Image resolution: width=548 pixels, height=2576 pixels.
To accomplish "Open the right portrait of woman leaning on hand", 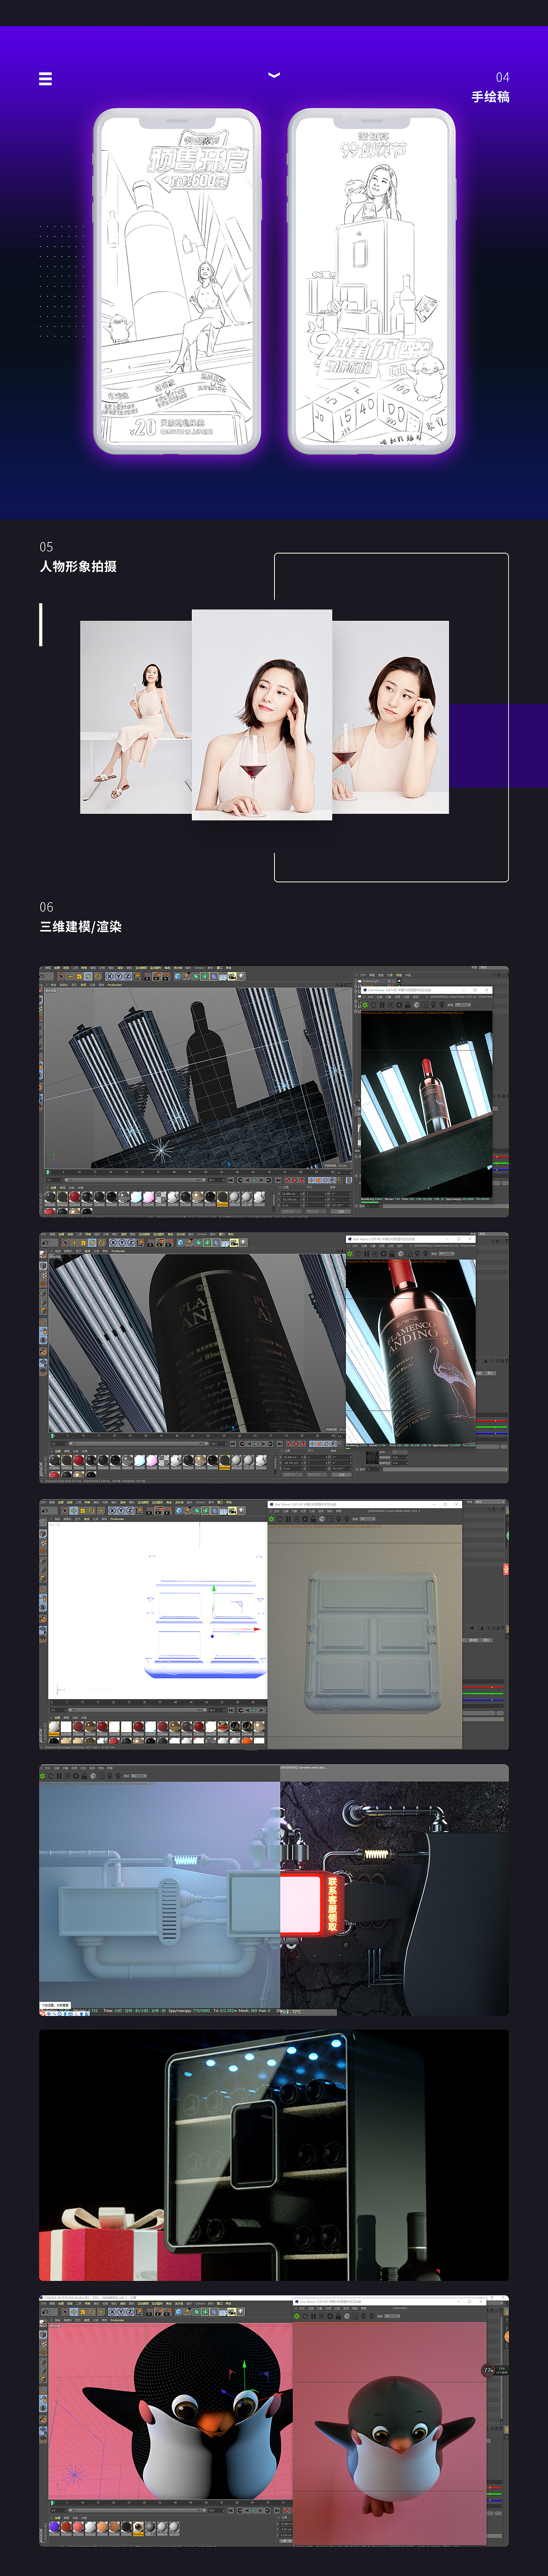I will [x=390, y=717].
